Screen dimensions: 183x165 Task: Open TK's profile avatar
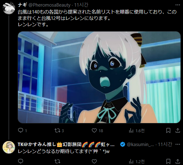[9, 147]
